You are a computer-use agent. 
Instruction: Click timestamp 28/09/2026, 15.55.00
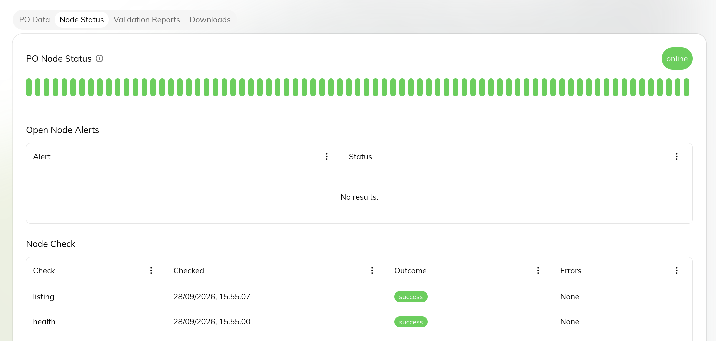212,322
